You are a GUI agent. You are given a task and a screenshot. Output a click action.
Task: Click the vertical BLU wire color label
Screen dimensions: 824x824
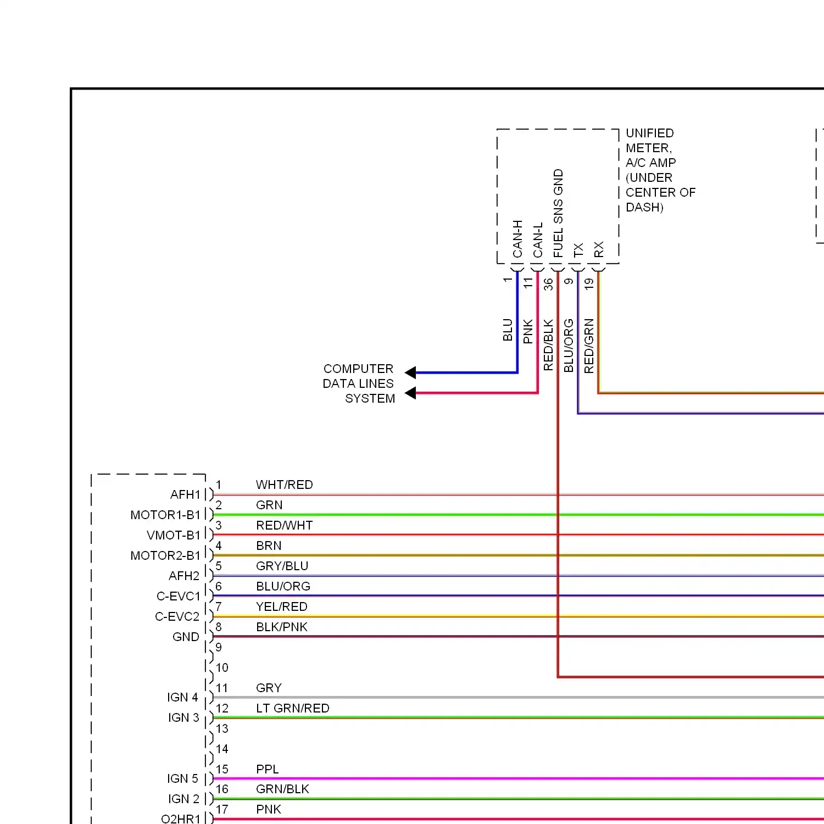tap(508, 330)
